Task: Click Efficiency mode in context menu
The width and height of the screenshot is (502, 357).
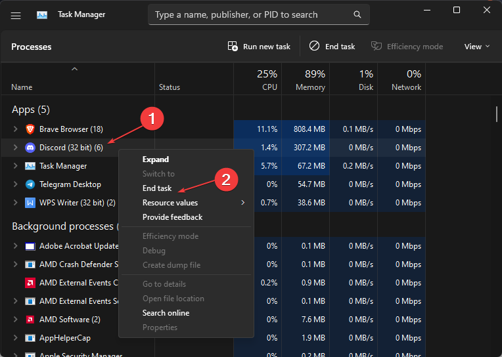Action: point(186,236)
